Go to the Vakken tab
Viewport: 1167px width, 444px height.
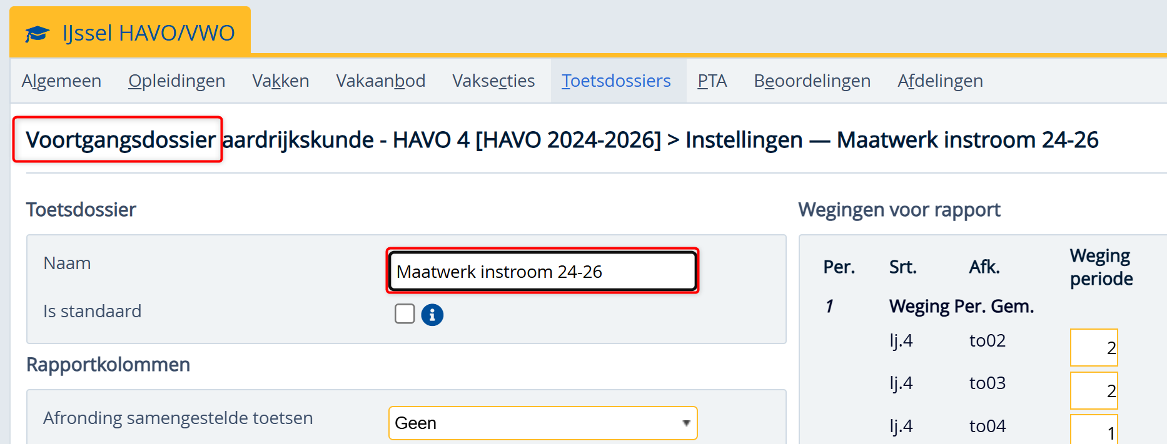point(281,81)
